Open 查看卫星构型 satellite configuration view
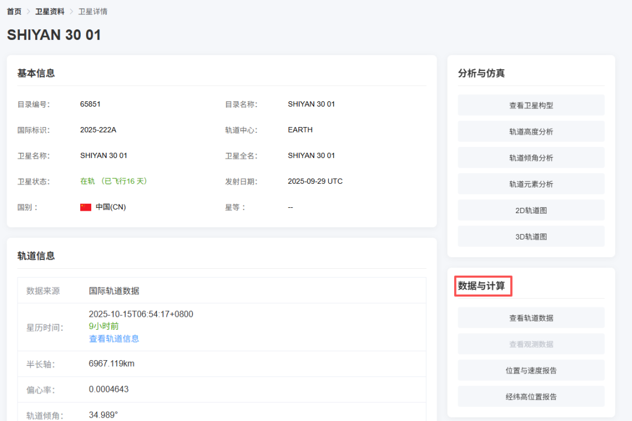 531,105
